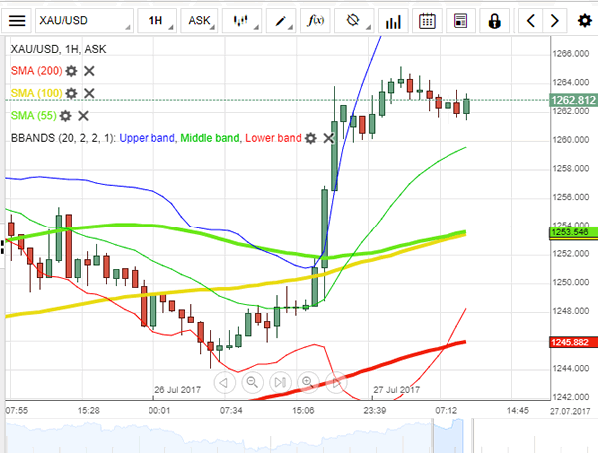The image size is (598, 453).
Task: Open the news/data panel icon
Action: pyautogui.click(x=460, y=21)
